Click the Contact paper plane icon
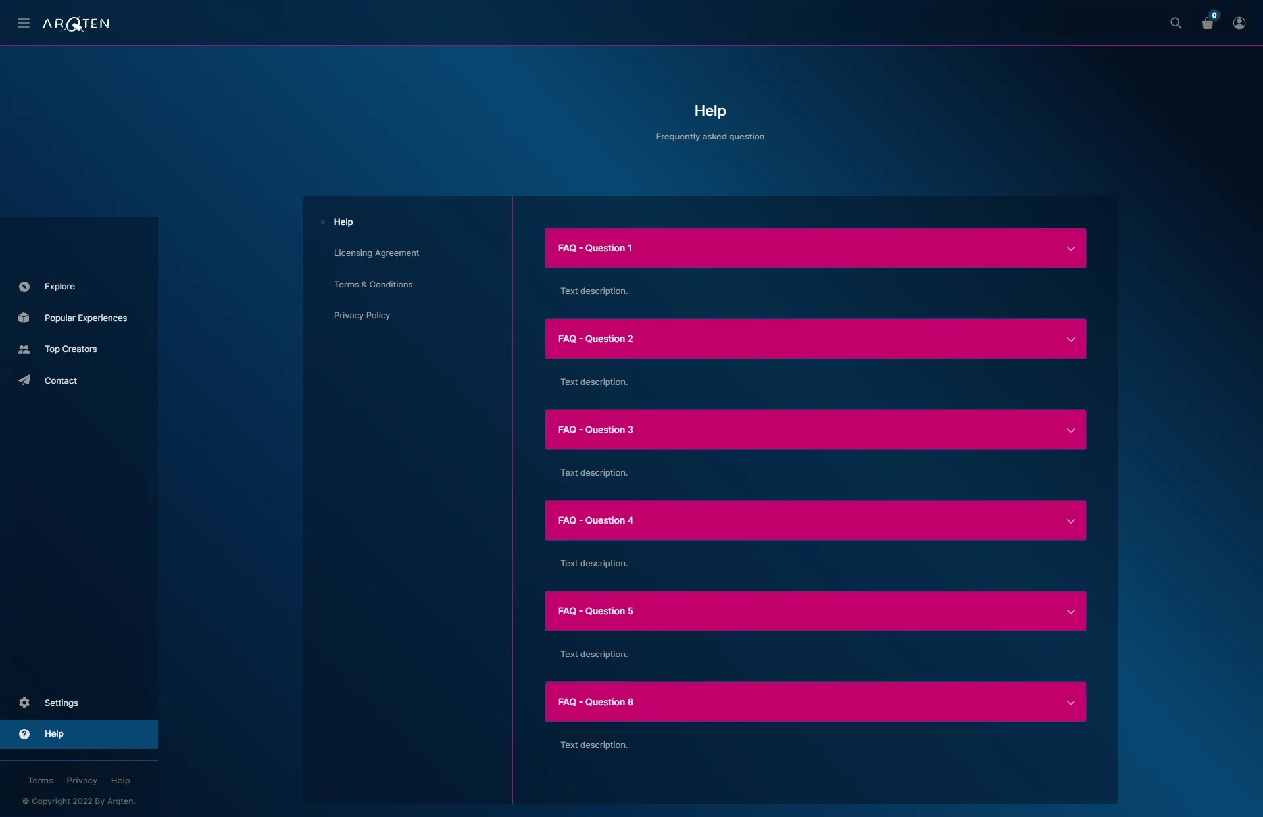This screenshot has height=817, width=1263. pyautogui.click(x=24, y=380)
